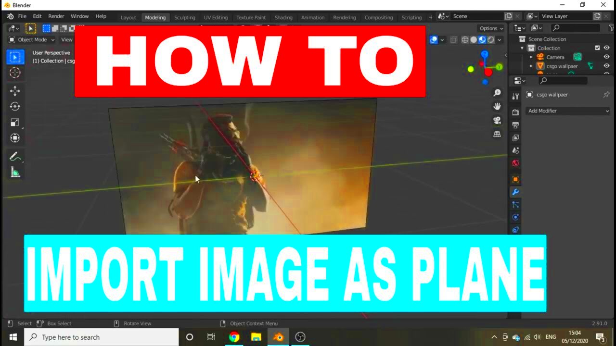Open the Particles properties tab
This screenshot has width=616, height=346.
pyautogui.click(x=515, y=205)
